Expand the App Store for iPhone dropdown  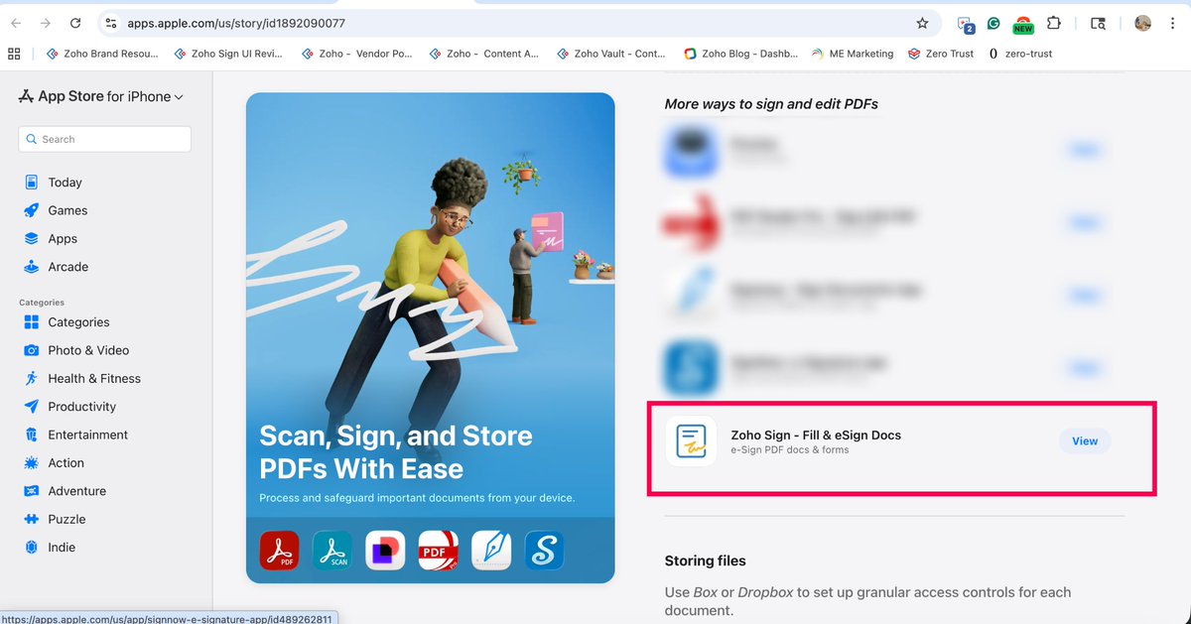click(101, 96)
